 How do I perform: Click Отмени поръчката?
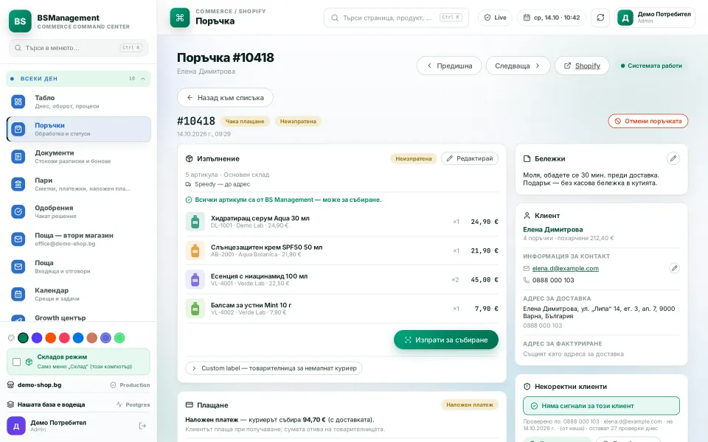pyautogui.click(x=648, y=121)
